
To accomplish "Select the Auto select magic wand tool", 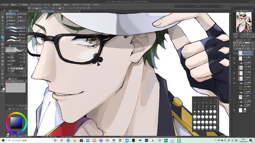I will tap(3, 31).
